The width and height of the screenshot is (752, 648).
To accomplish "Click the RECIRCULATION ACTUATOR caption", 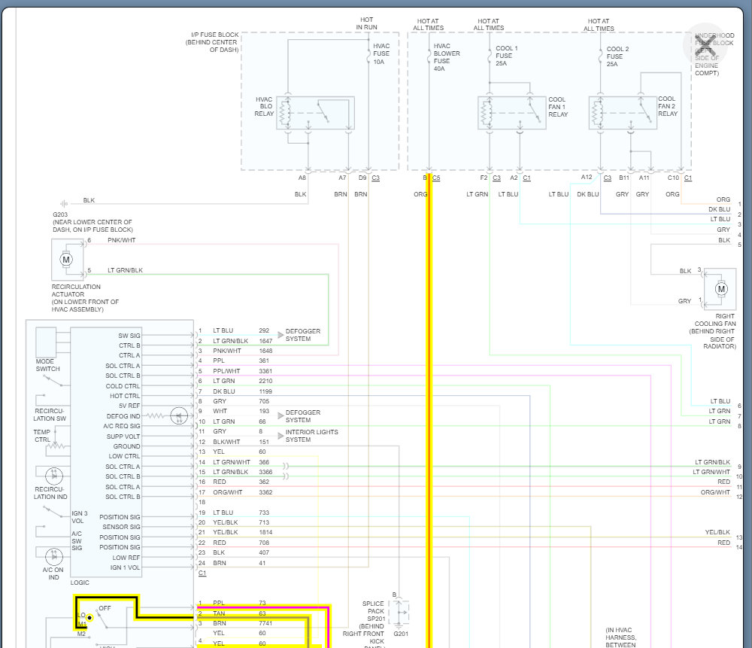I will (x=85, y=298).
